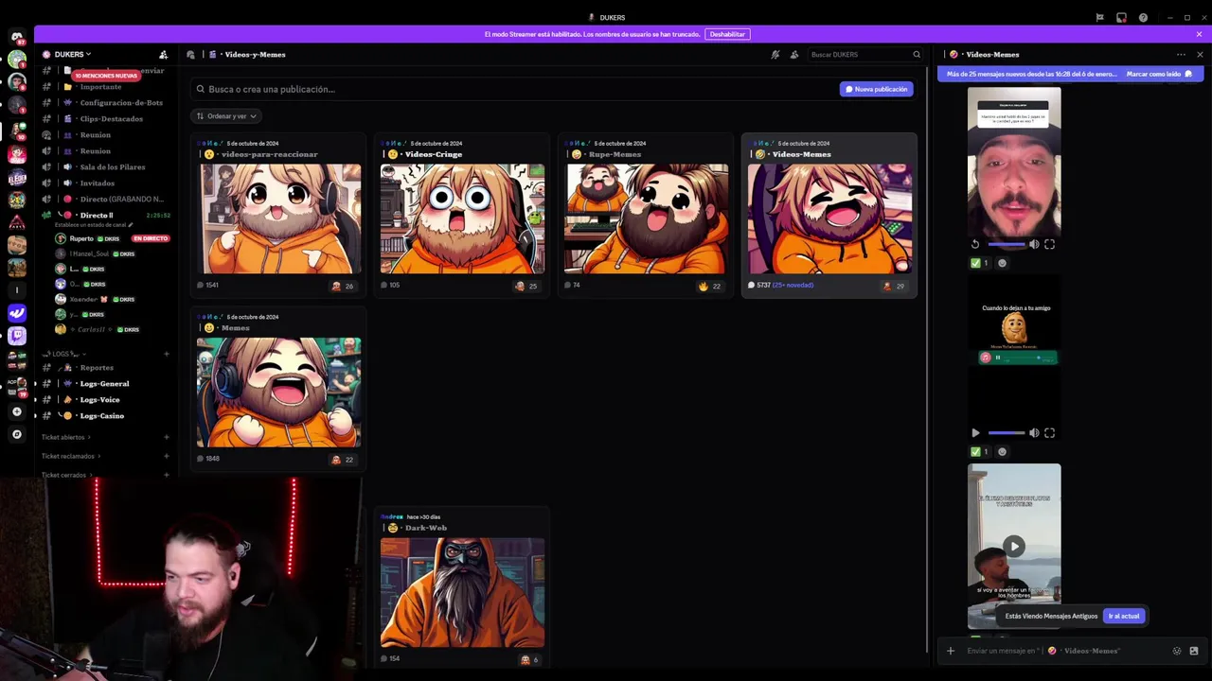The height and width of the screenshot is (681, 1212).
Task: Create channel in Ticket abiertos plus
Action: [x=167, y=437]
